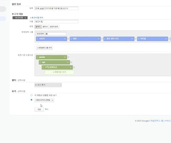Click the 보고서 탭 추가 link
Viewport: 171px width, 143px height.
37,18
